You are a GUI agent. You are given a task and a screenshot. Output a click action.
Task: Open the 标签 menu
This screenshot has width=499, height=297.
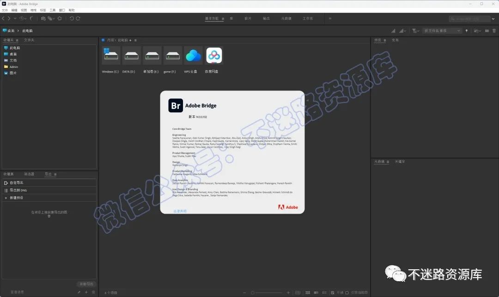click(x=43, y=10)
